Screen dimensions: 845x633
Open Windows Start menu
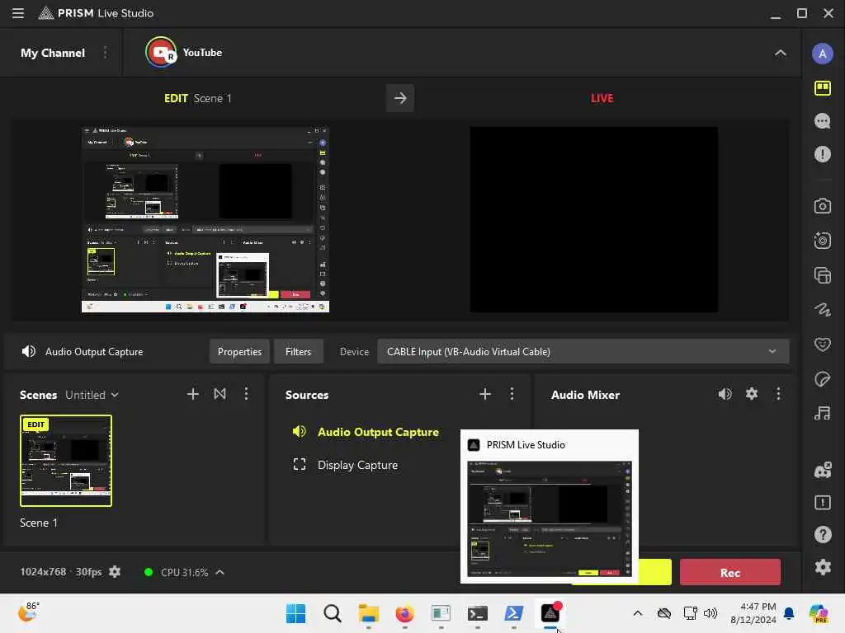295,613
